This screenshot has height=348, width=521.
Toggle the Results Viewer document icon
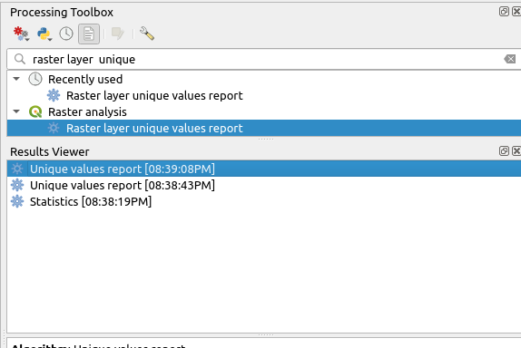[x=89, y=34]
